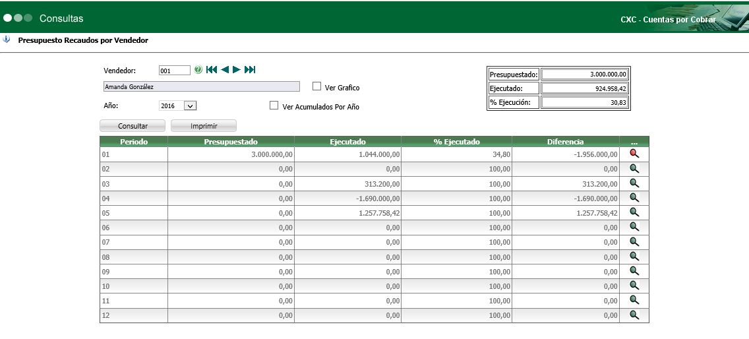Open the information icon beside the page title
The width and height of the screenshot is (749, 339).
(x=6, y=40)
